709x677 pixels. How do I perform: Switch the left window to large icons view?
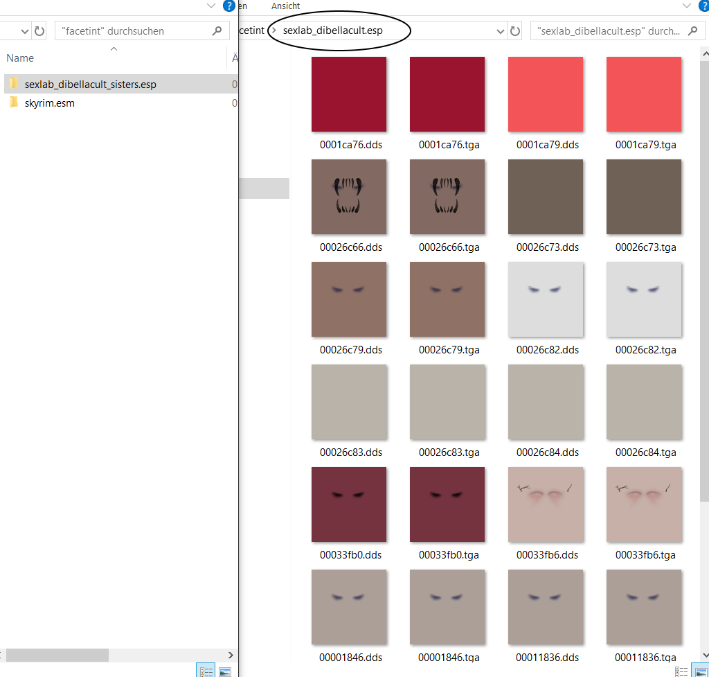(x=225, y=671)
